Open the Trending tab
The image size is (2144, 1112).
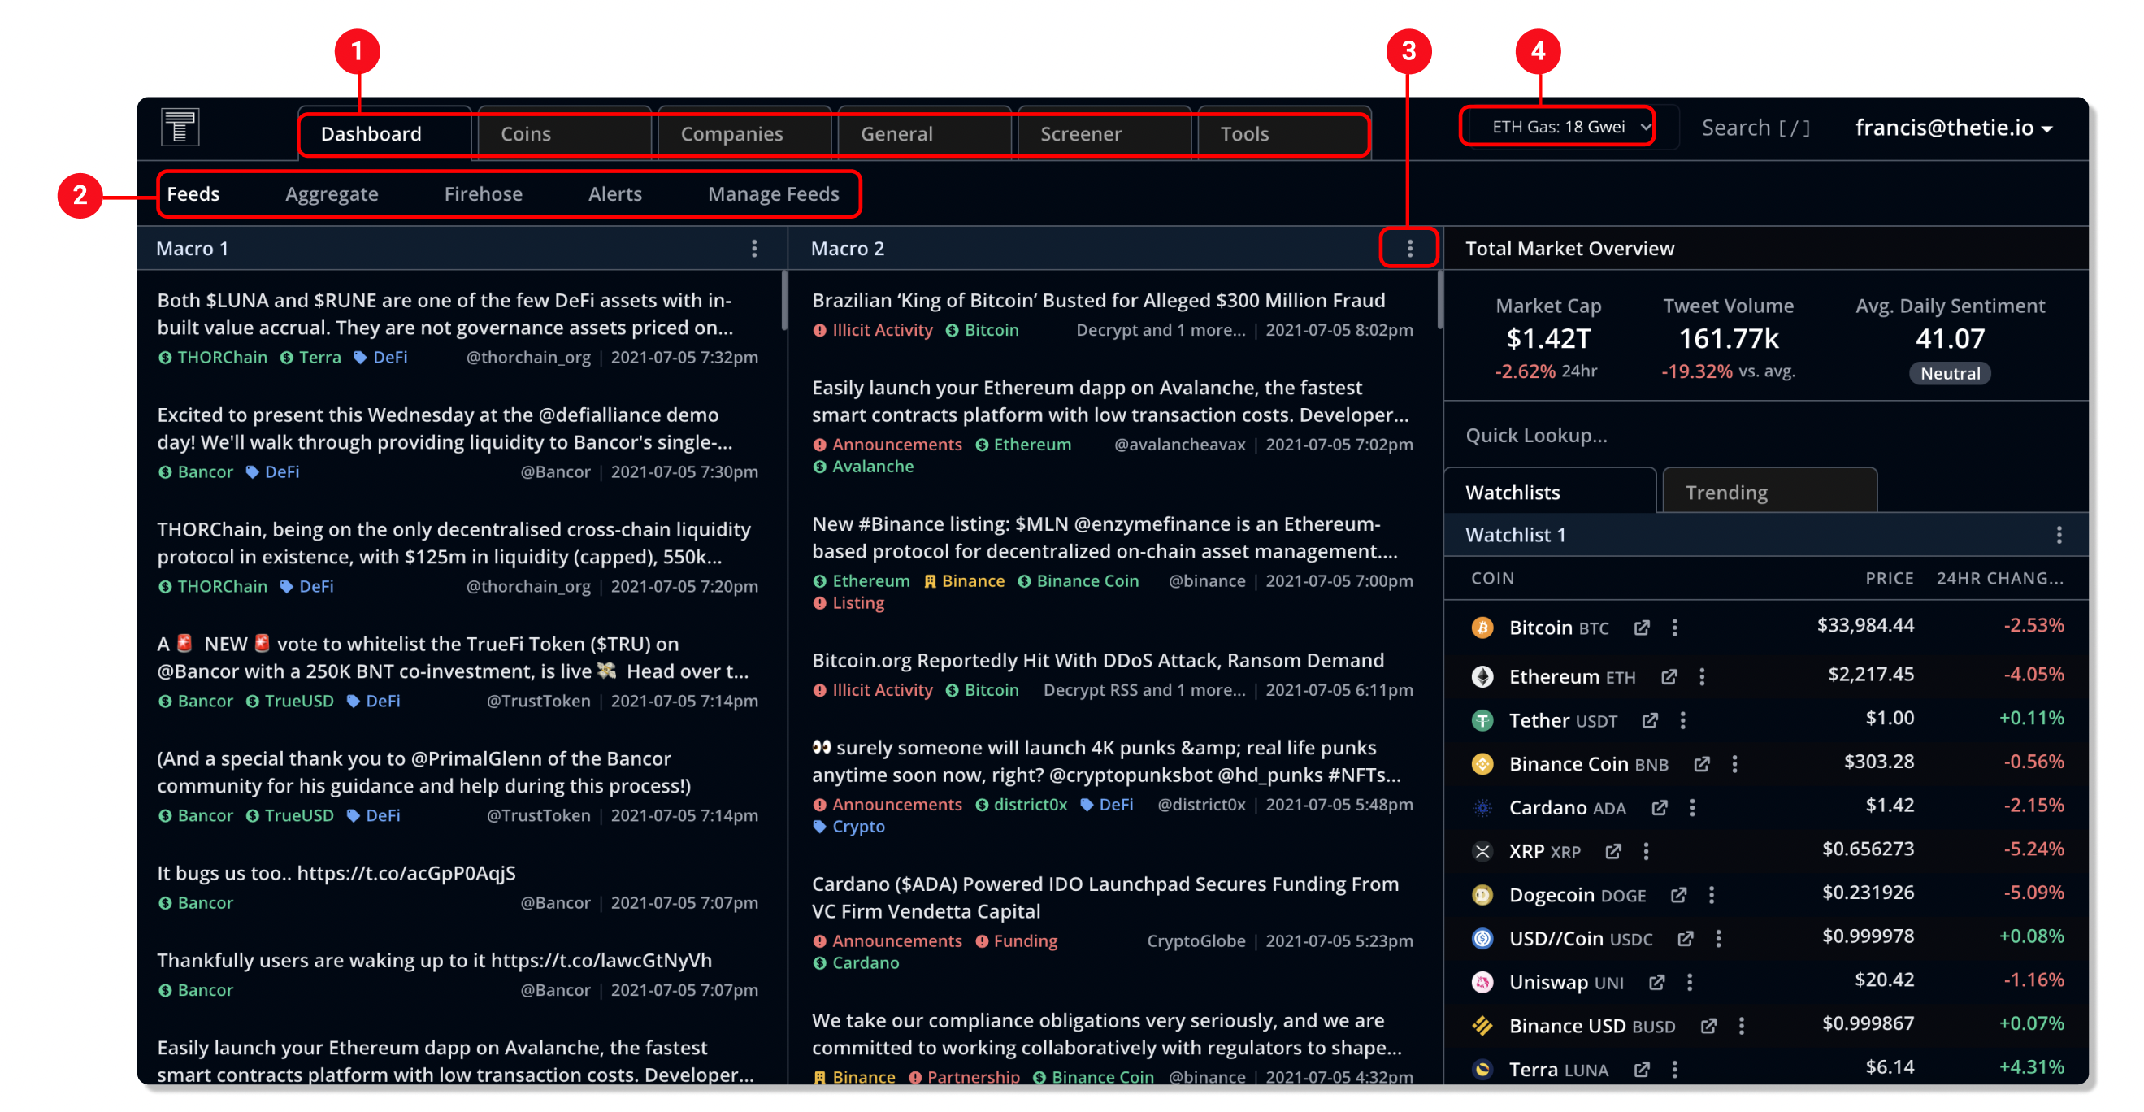(x=1725, y=492)
